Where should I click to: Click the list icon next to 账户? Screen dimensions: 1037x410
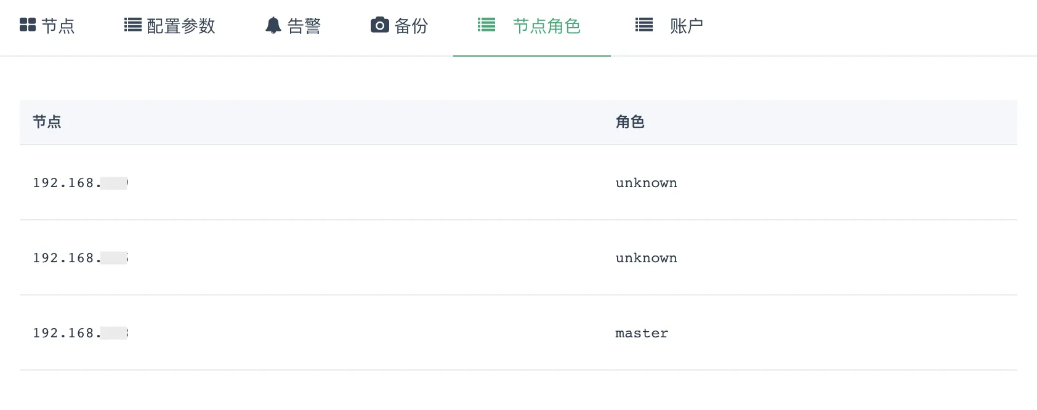point(643,25)
